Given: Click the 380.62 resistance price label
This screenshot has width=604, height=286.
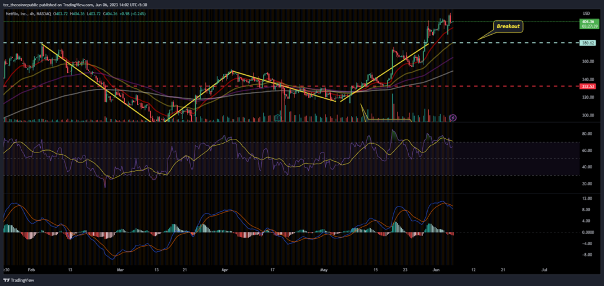Looking at the screenshot, I should click(x=587, y=43).
